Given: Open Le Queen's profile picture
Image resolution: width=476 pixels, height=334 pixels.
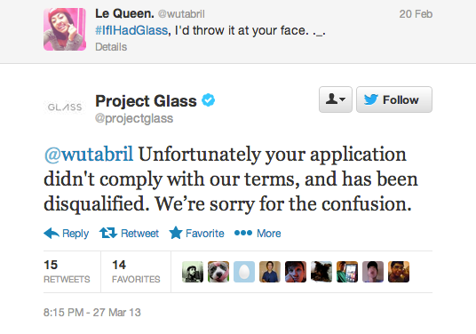Looking at the screenshot, I should click(65, 29).
